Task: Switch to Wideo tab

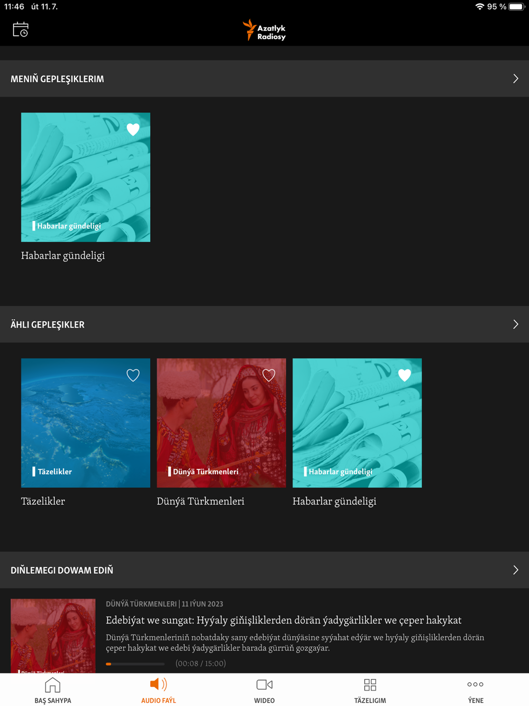Action: (x=264, y=690)
